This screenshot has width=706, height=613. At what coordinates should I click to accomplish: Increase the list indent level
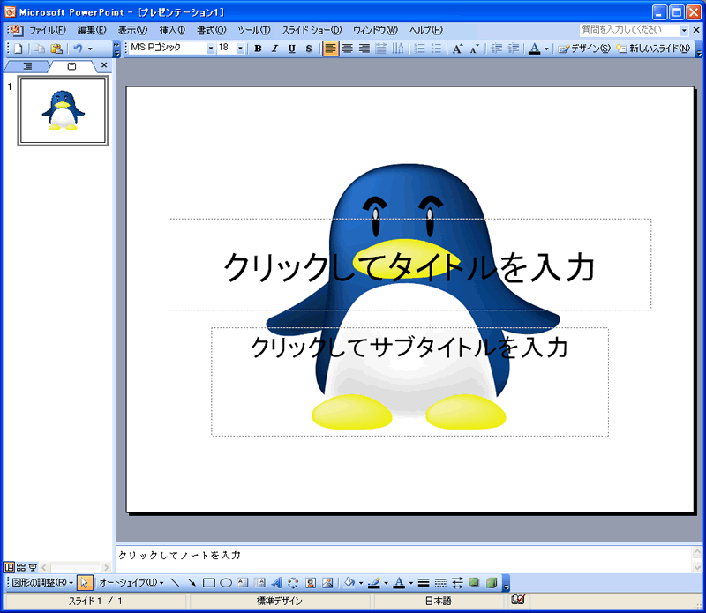coord(514,49)
